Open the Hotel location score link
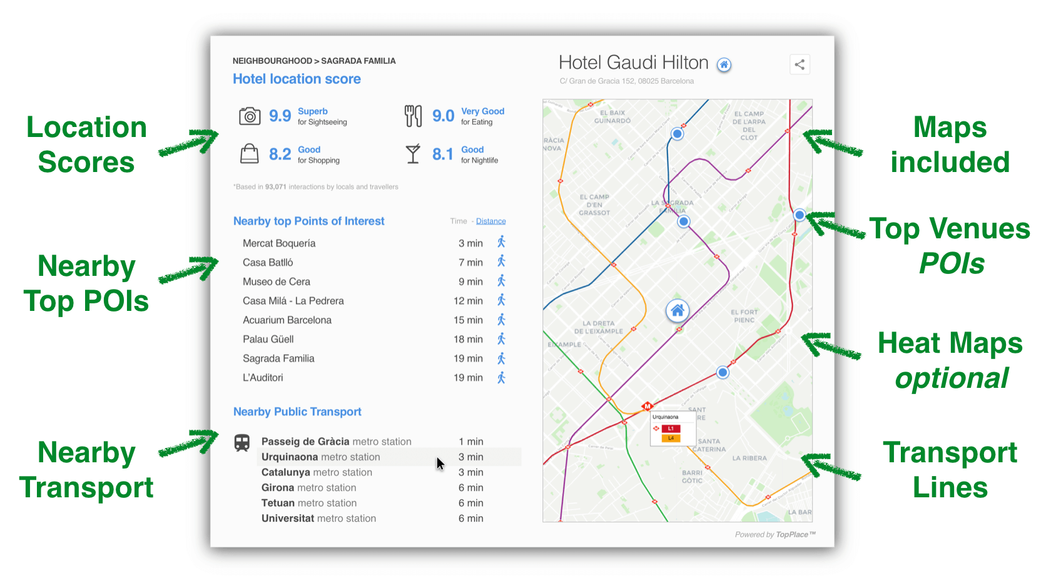The width and height of the screenshot is (1051, 588). (297, 79)
